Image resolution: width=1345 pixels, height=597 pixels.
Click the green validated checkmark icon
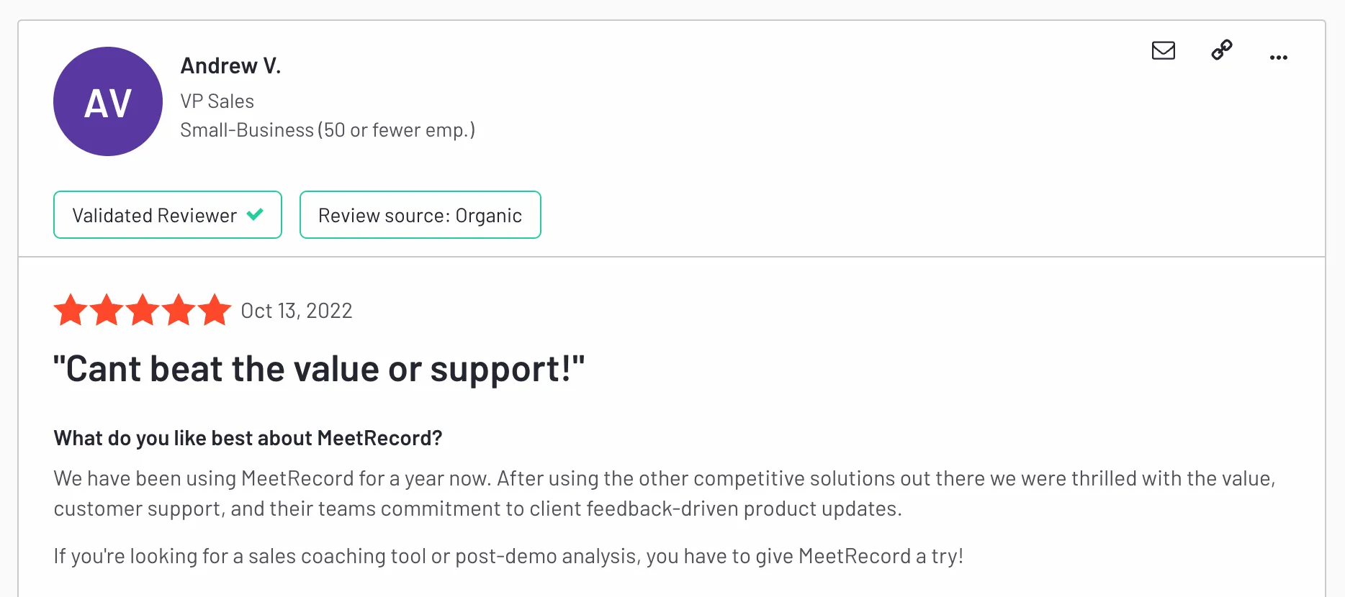point(255,214)
